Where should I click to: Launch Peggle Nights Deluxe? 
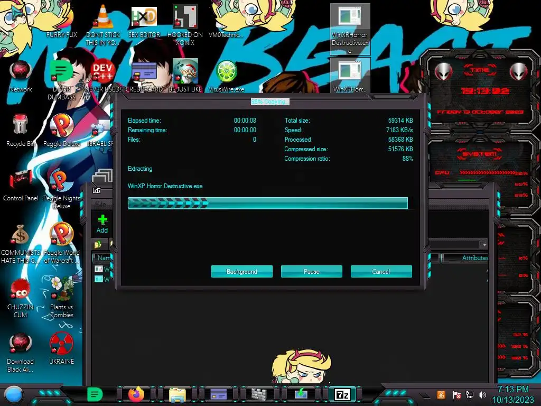[x=61, y=189]
